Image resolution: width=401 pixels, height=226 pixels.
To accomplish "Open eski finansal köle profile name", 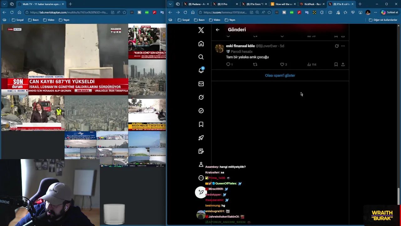I will [x=240, y=46].
